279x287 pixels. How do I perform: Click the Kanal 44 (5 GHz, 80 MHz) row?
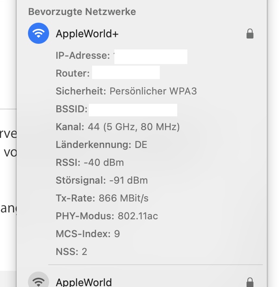pyautogui.click(x=118, y=127)
